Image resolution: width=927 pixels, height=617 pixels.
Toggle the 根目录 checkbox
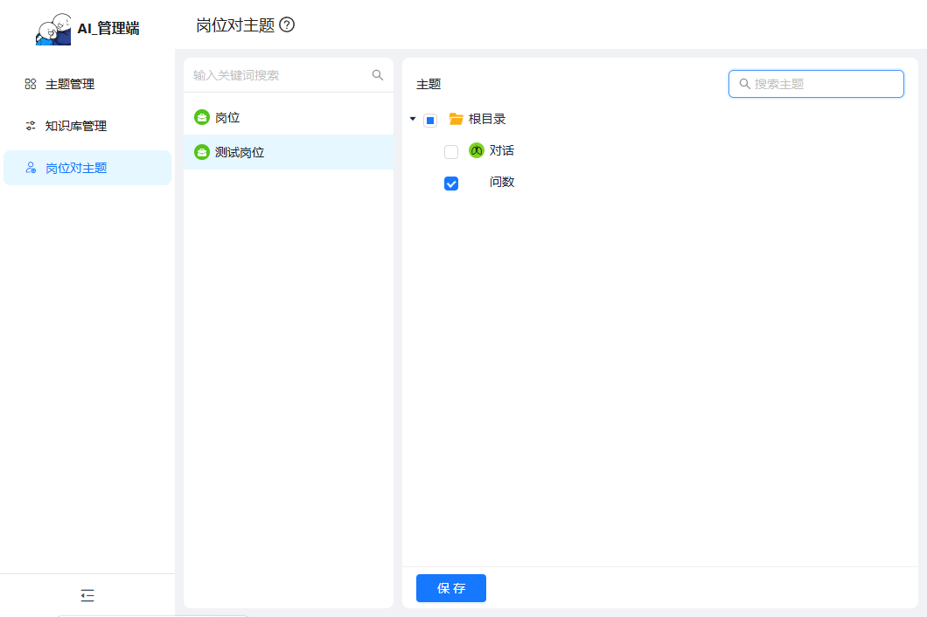pos(430,121)
